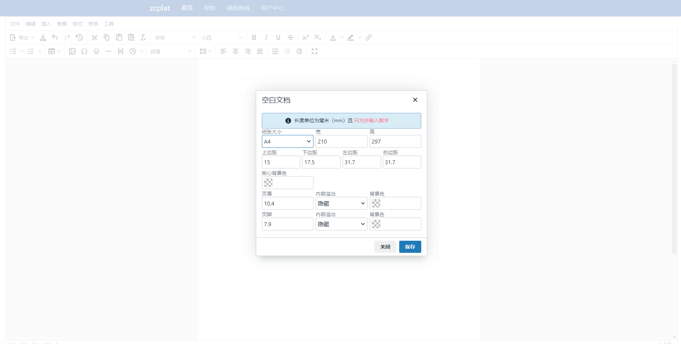Click the insert link icon
This screenshot has width=681, height=344.
point(369,37)
